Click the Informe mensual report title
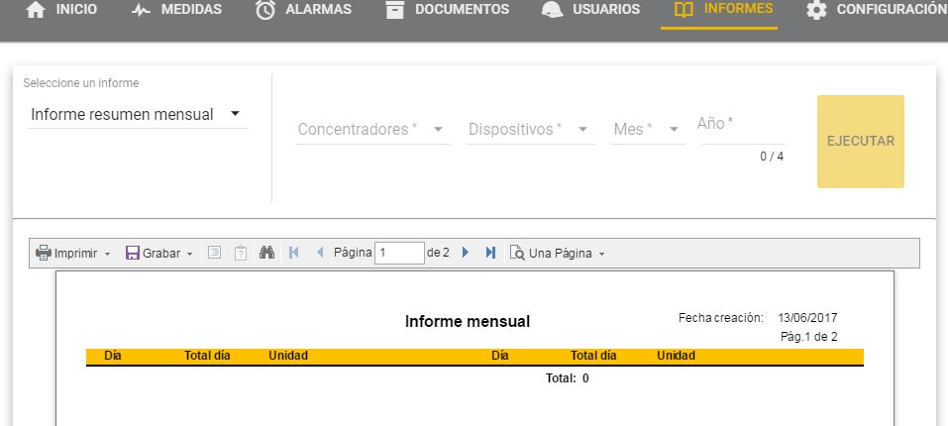The height and width of the screenshot is (426, 948). pos(468,321)
